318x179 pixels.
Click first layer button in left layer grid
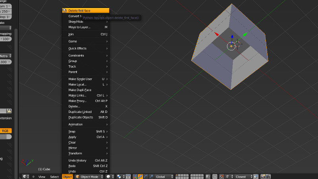click(177, 175)
